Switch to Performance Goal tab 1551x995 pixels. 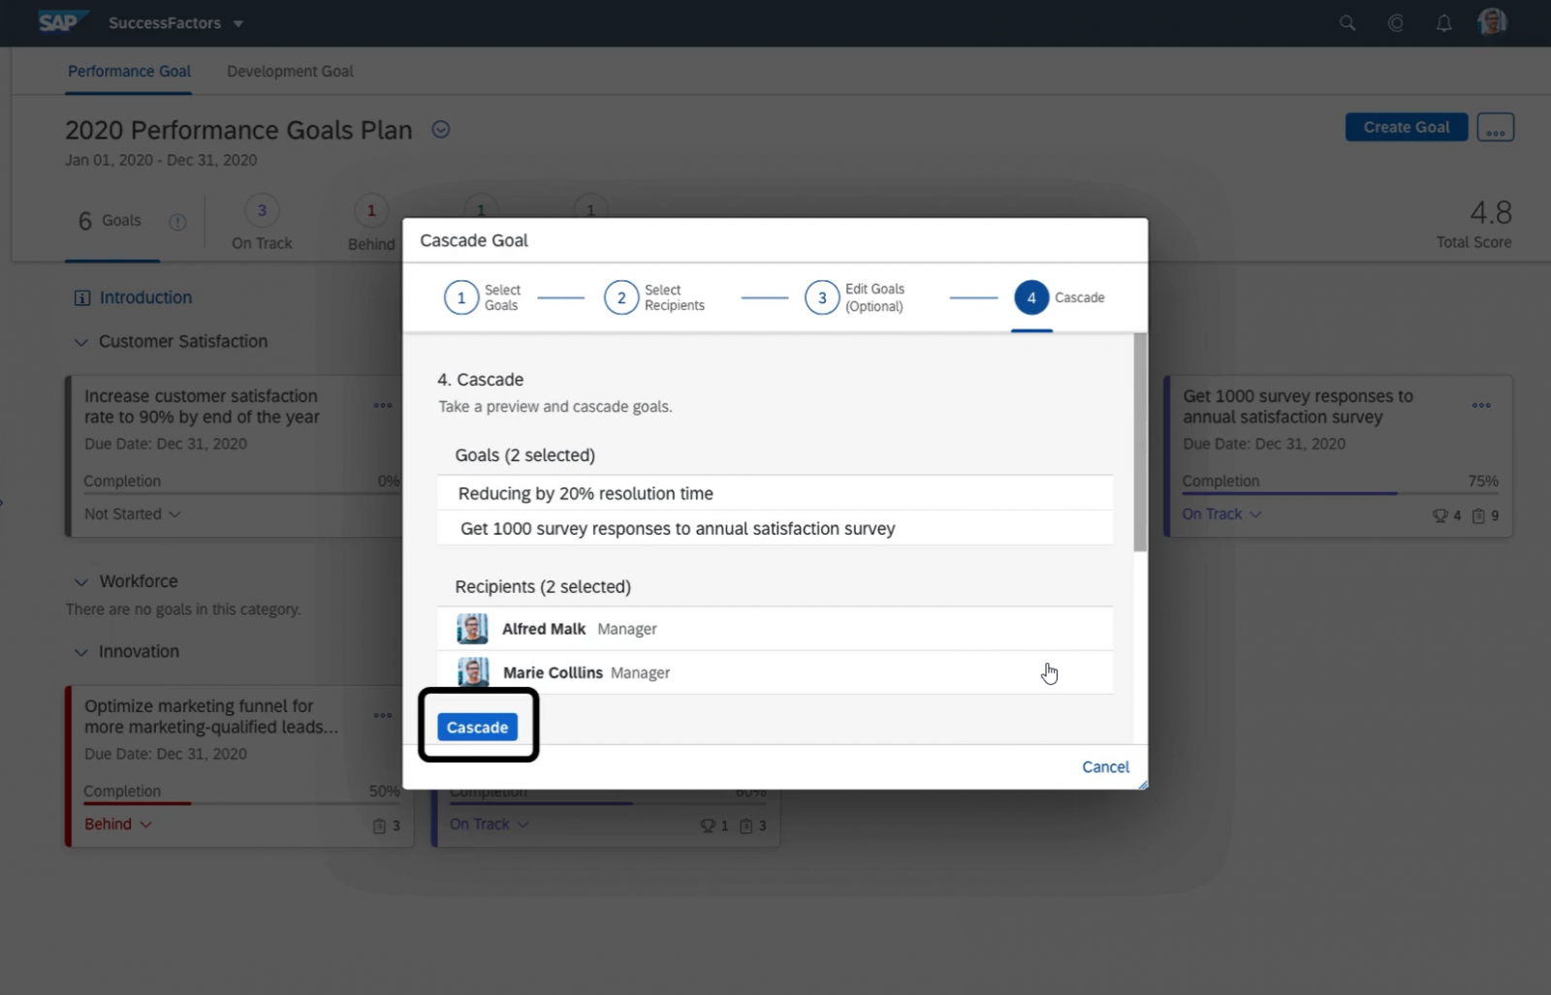tap(129, 71)
